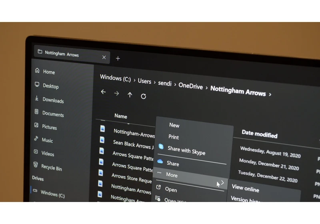Image resolution: width=320 pixels, height=224 pixels.
Task: Choose Print from the context menu
Action: click(x=174, y=137)
